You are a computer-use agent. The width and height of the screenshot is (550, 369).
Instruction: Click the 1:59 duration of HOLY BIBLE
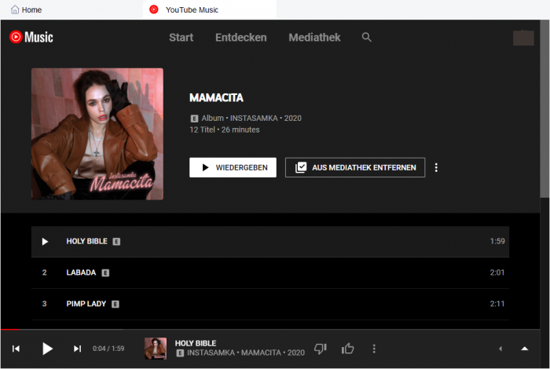pyautogui.click(x=497, y=241)
